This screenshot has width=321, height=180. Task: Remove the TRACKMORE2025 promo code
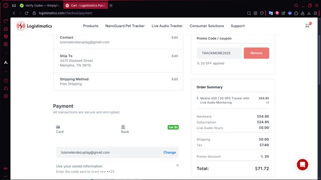pos(256,53)
